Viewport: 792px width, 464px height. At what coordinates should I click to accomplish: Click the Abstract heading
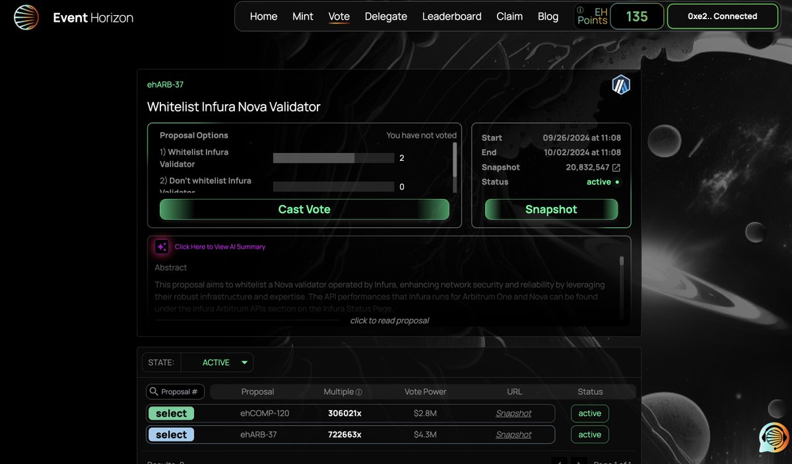pyautogui.click(x=171, y=268)
